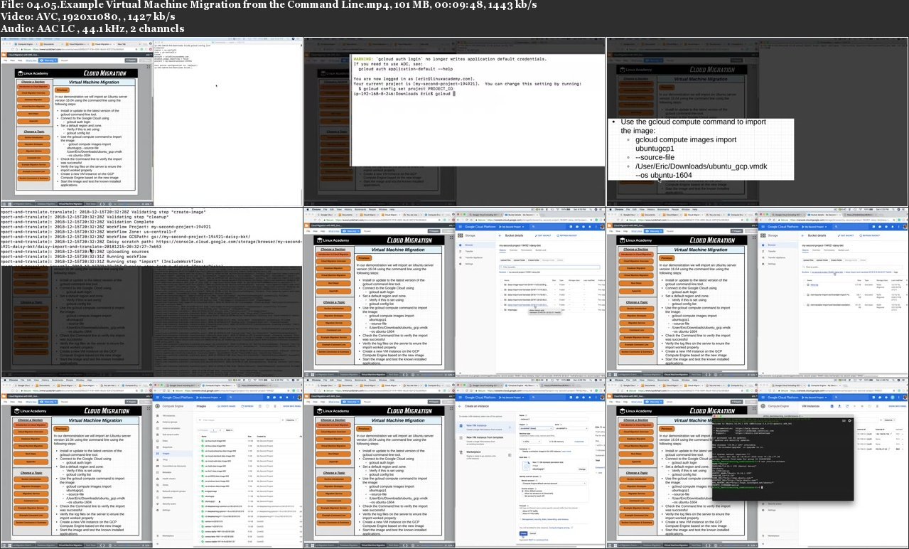Open the frame showing Create an instance form
The image size is (909, 549).
point(455,462)
